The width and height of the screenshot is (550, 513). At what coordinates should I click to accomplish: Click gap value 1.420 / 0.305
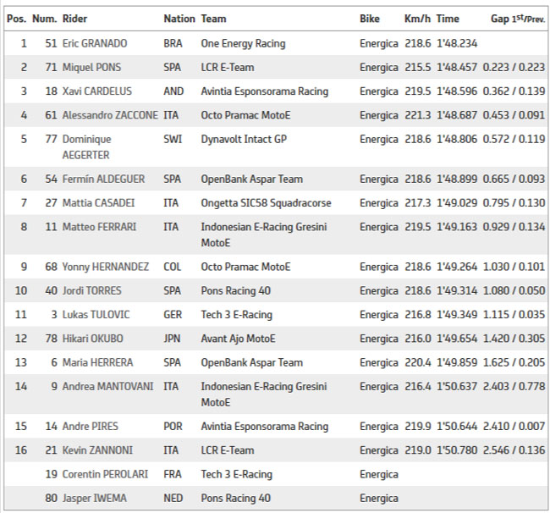[514, 339]
